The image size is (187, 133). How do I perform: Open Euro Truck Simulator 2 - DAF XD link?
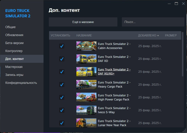(x=114, y=59)
